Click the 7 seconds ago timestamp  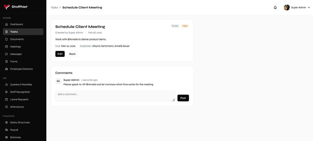click(x=89, y=80)
